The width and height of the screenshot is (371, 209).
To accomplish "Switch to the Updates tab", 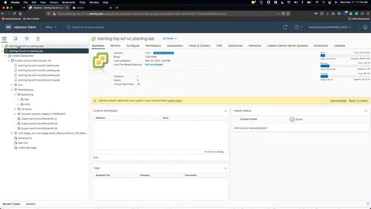I will 340,46.
